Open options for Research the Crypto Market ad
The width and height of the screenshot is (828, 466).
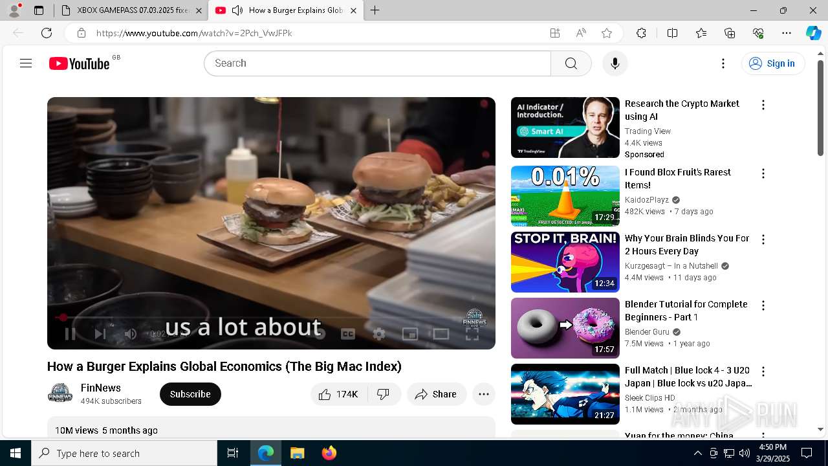pyautogui.click(x=763, y=105)
